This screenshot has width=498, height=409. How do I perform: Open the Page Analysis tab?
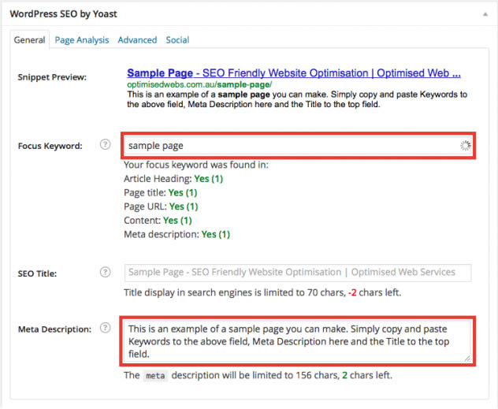82,40
